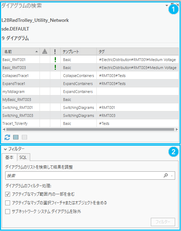
Task: Open the search box dropdown arrow
Action: [x=172, y=176]
